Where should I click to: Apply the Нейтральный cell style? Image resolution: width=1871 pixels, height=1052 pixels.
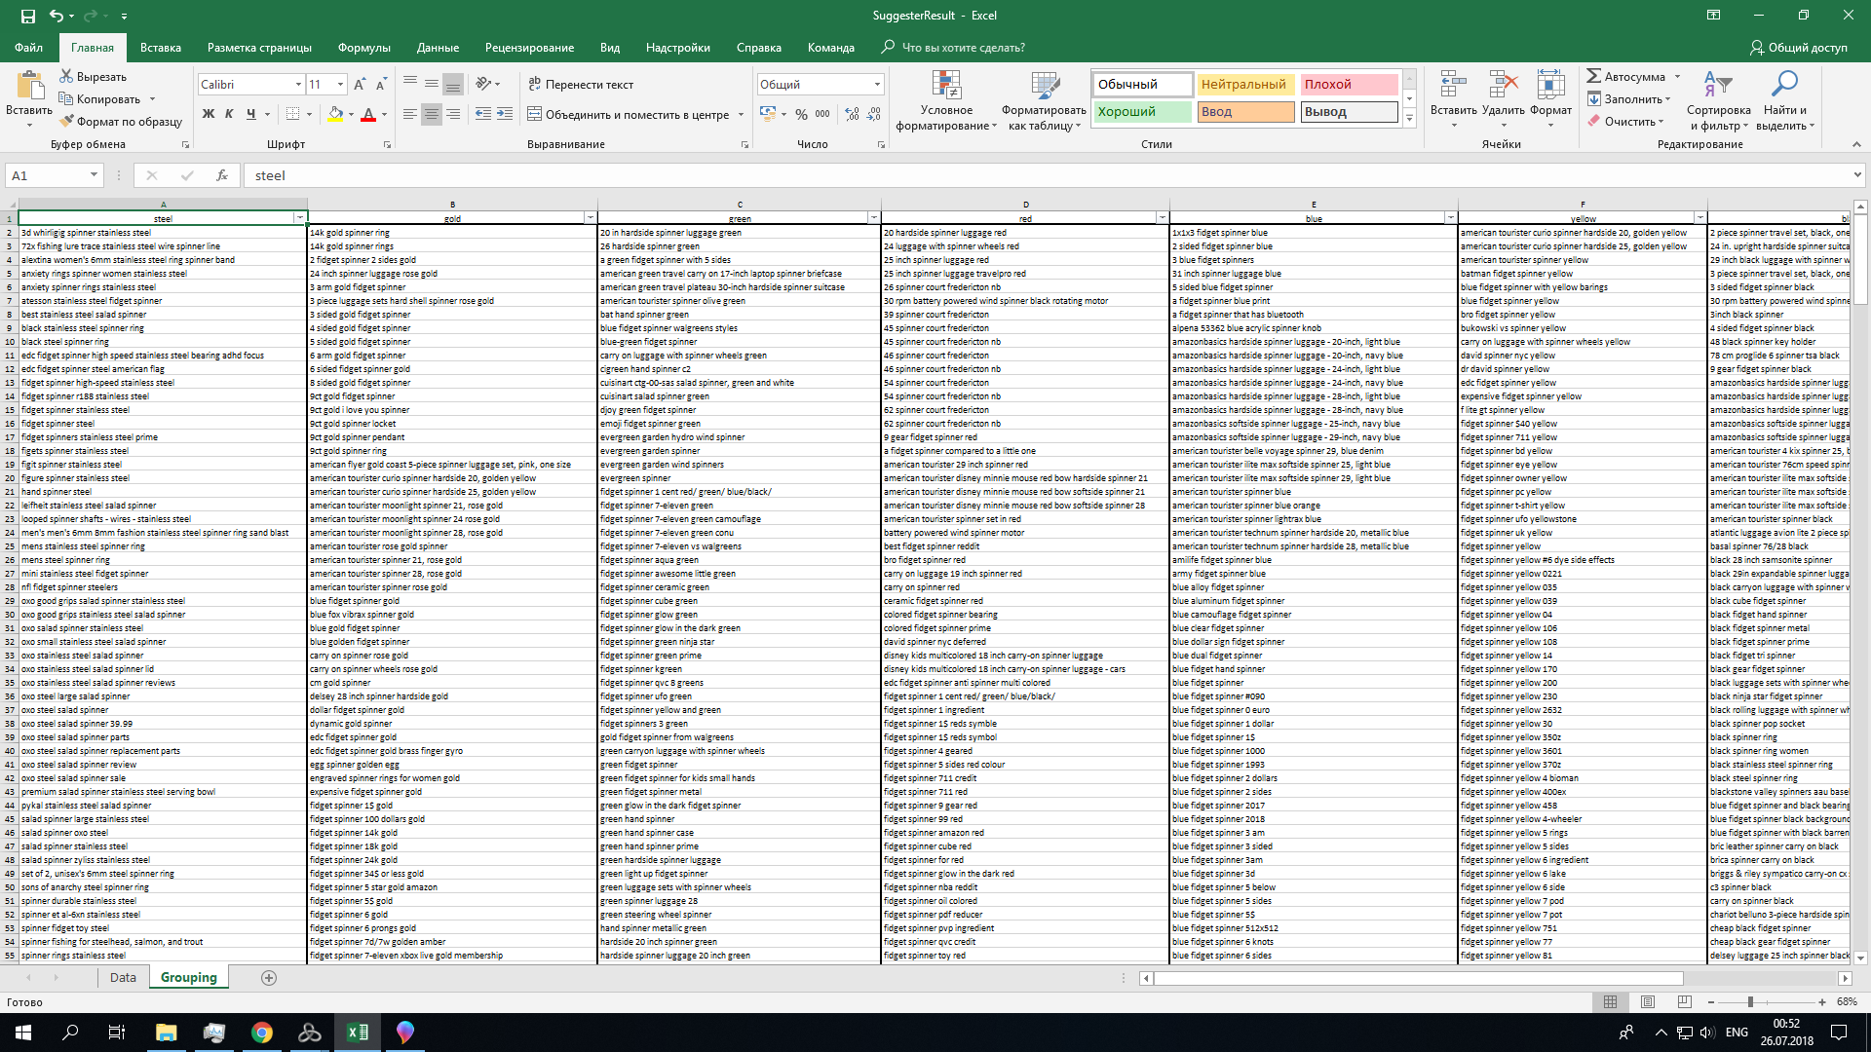(1244, 85)
